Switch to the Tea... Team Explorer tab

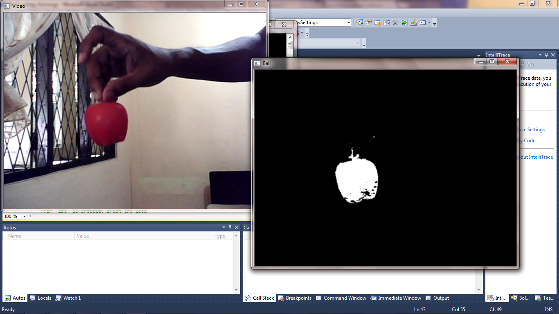[x=544, y=298]
